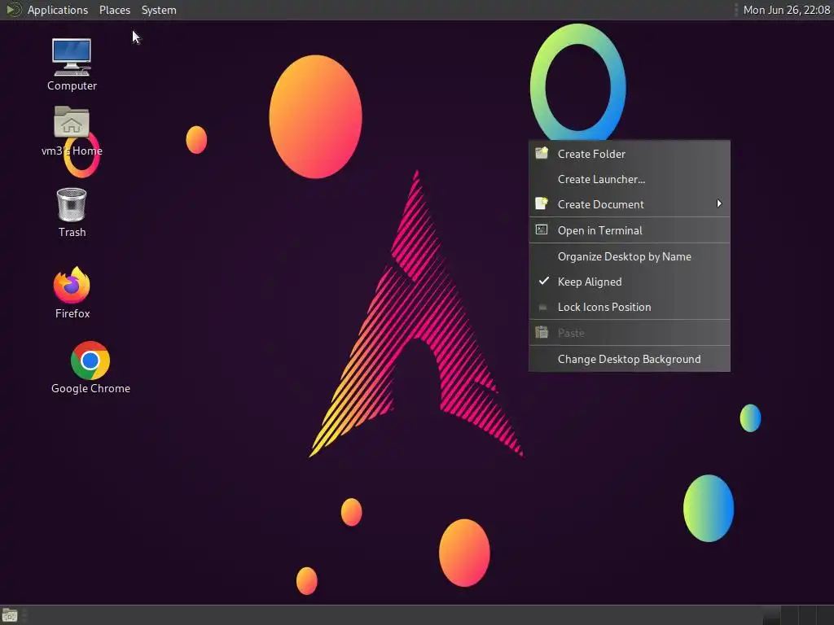
Task: Select Organize Desktop by Name
Action: (x=630, y=256)
